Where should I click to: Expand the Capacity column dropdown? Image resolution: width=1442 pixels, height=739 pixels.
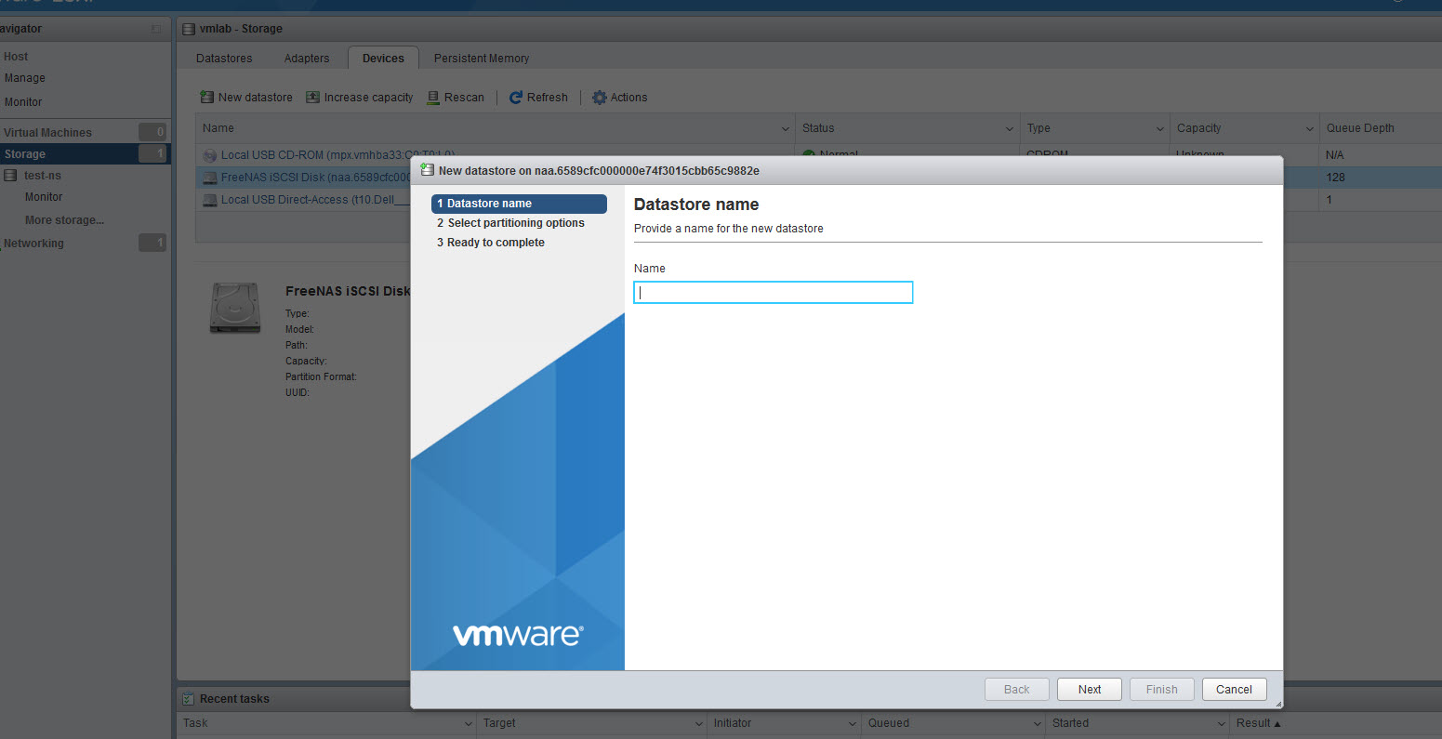point(1309,129)
